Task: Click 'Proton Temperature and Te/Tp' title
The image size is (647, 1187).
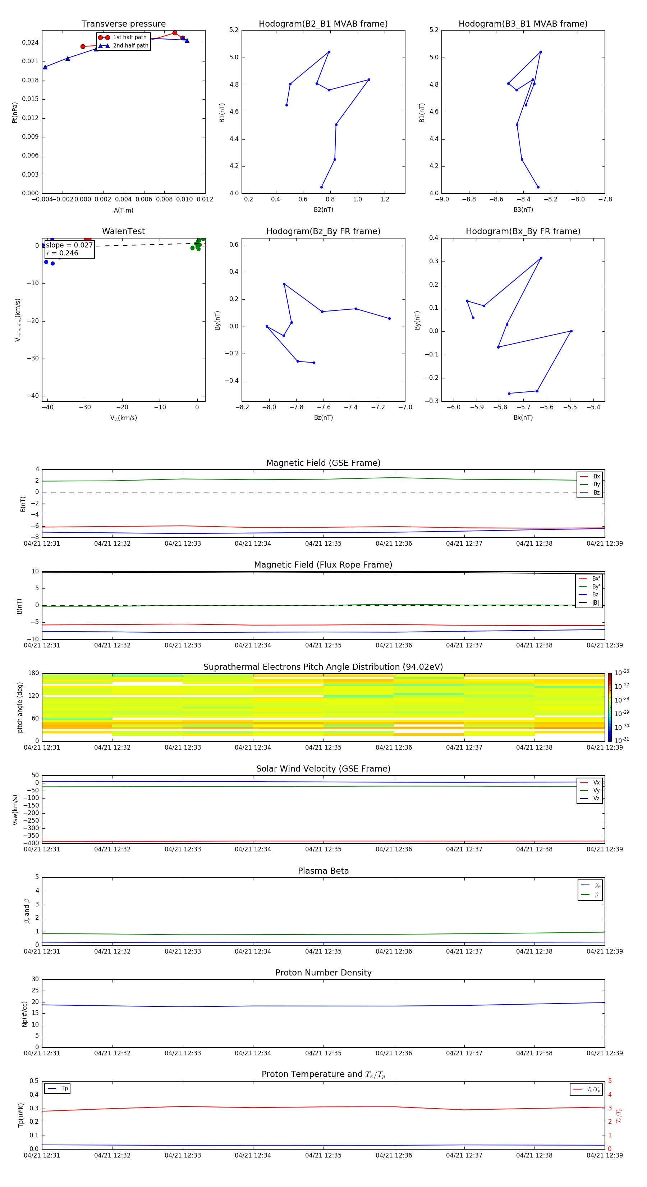Action: [323, 1074]
